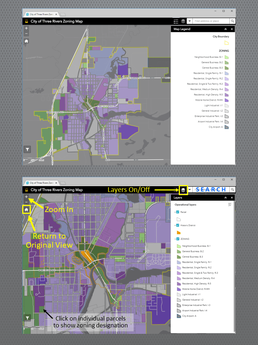Click City Airport: A symbol in Layers panel
The image size is (258, 345).
click(x=179, y=316)
